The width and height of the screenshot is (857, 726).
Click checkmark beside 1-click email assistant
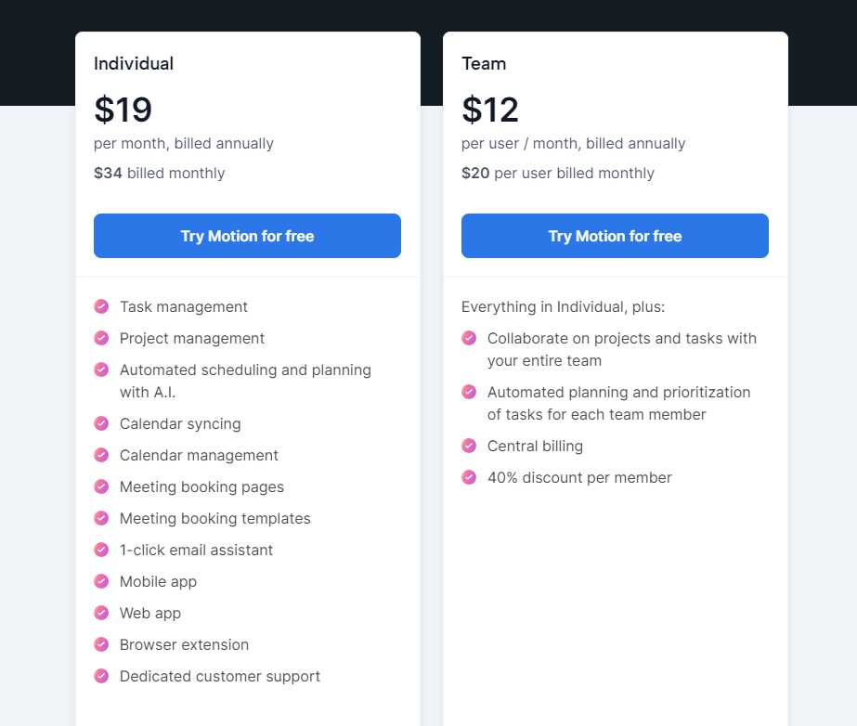[x=101, y=550]
